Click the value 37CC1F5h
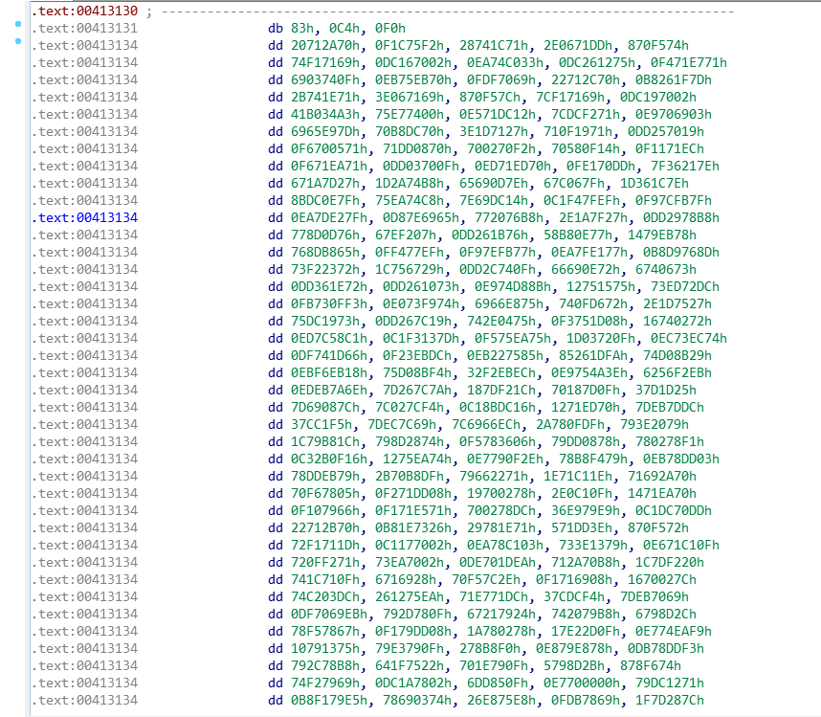This screenshot has height=717, width=821. click(x=322, y=425)
